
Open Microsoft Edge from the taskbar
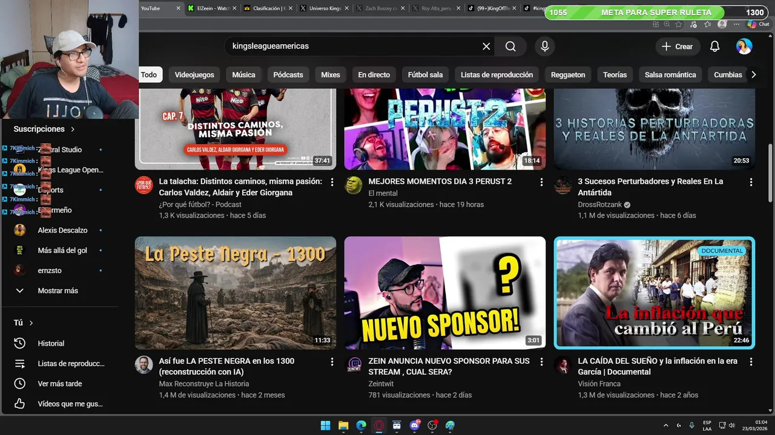click(361, 425)
